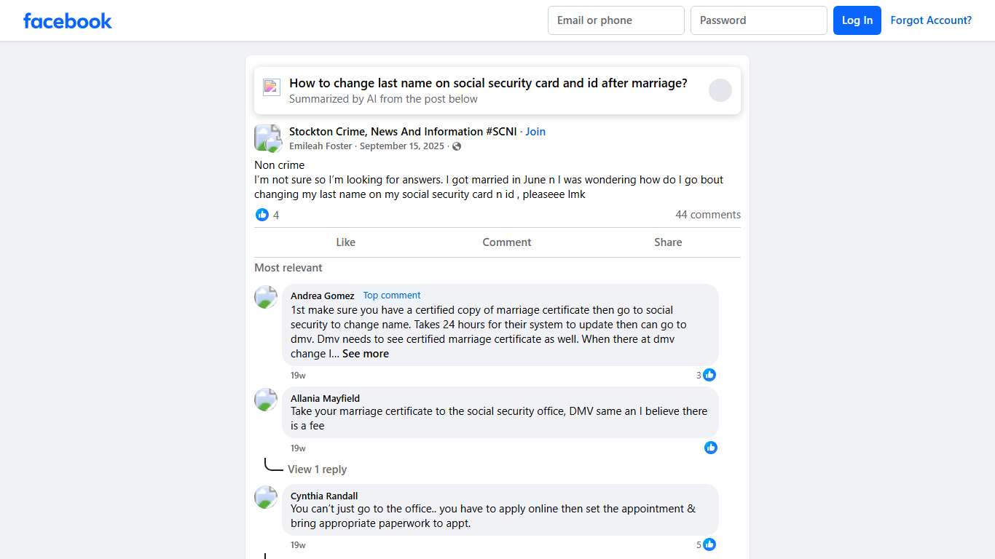
Task: Like the post via the Like action
Action: (x=345, y=242)
